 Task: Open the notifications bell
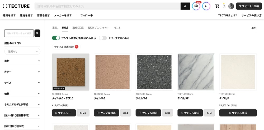point(224,6)
